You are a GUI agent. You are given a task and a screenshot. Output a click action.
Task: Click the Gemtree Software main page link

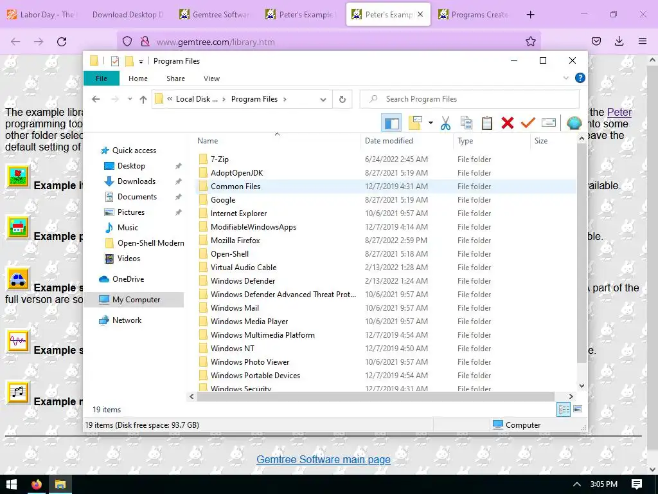[324, 459]
